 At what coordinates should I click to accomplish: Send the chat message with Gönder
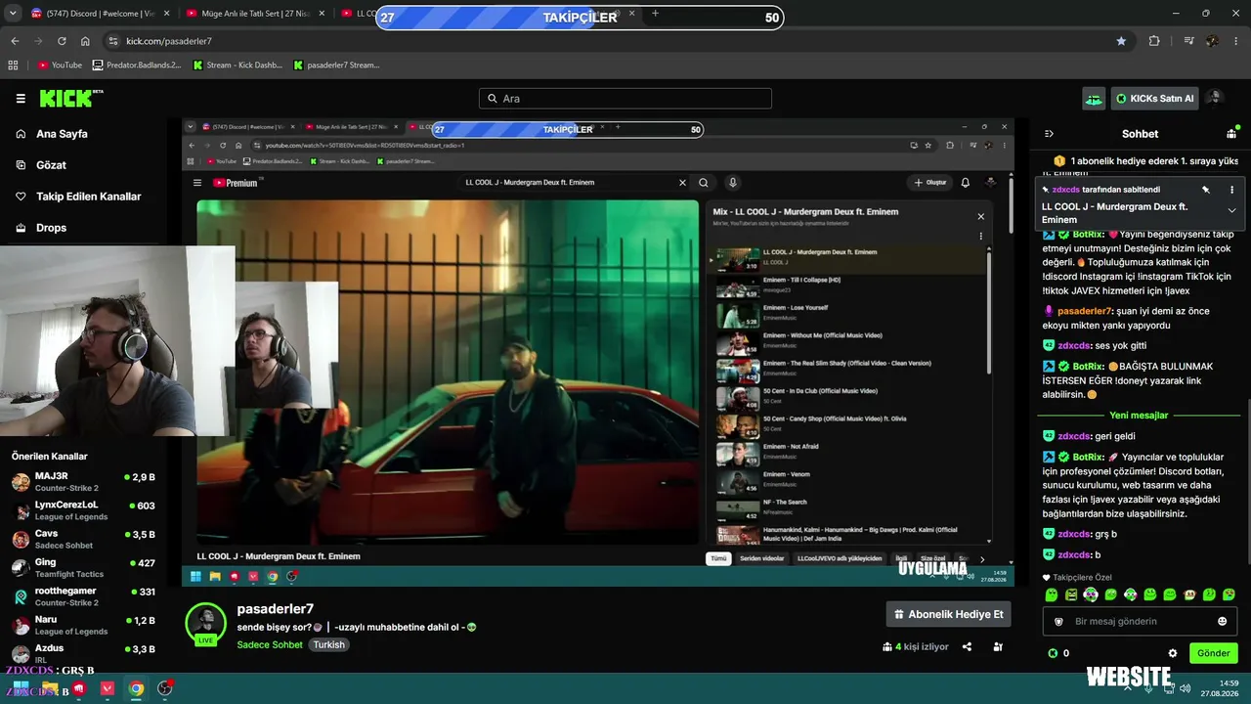click(1214, 653)
